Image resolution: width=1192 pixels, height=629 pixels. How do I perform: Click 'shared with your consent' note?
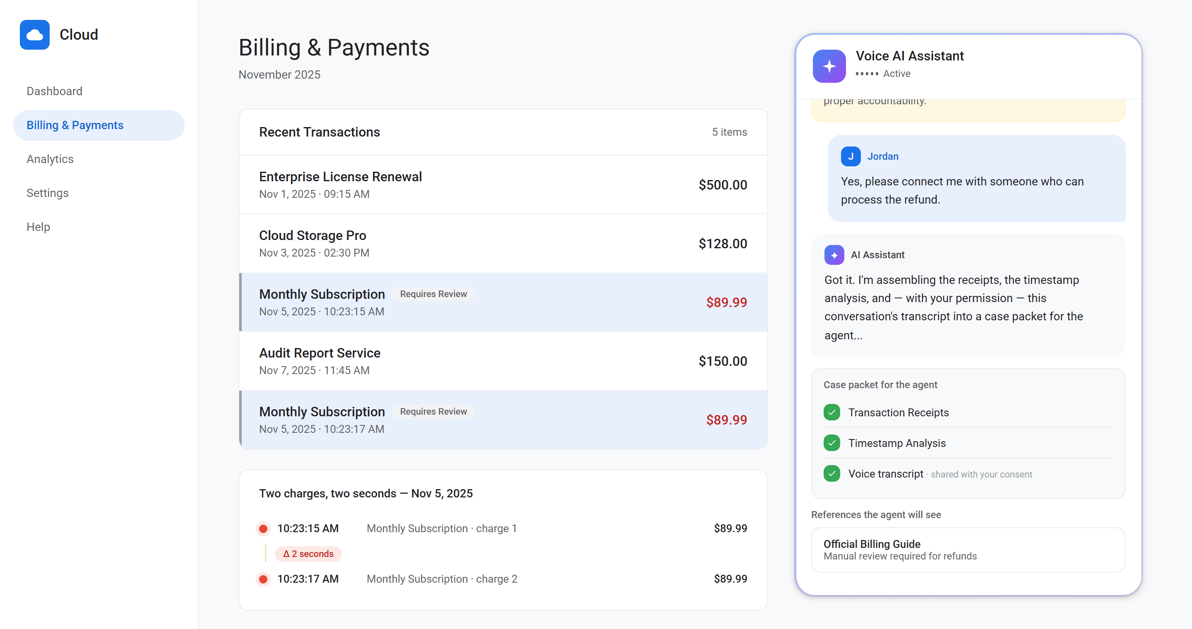pos(981,475)
